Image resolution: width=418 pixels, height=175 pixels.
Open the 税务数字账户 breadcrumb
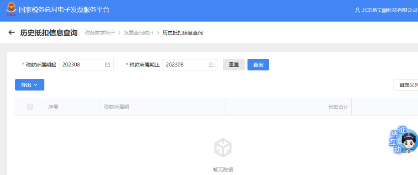pyautogui.click(x=100, y=33)
